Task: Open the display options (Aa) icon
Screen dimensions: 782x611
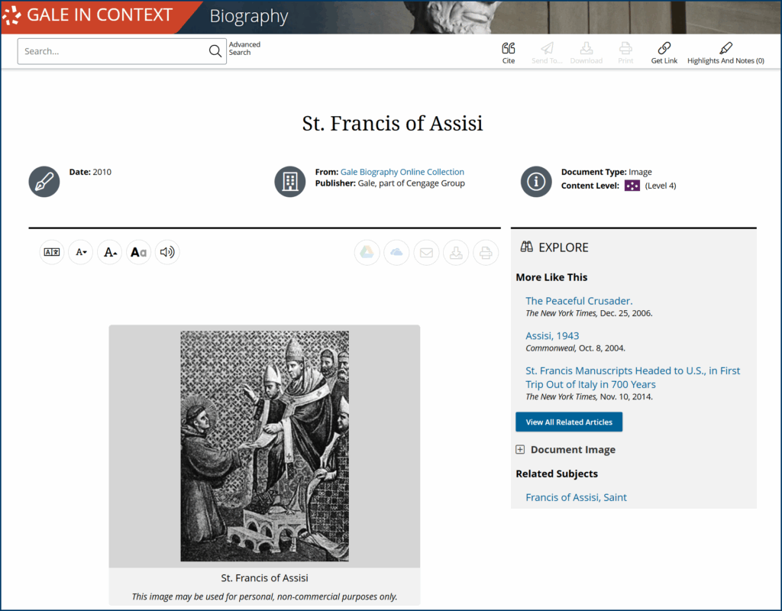Action: [138, 252]
